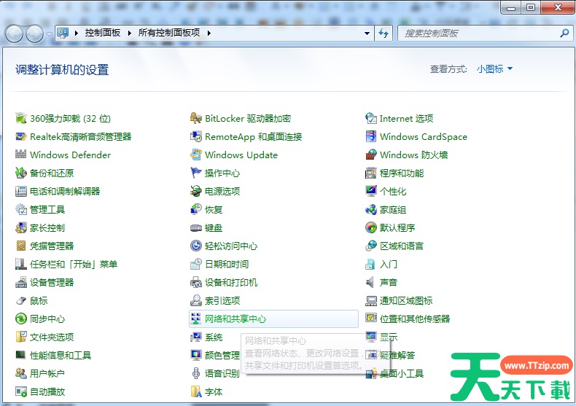Expand the arrow after 所有控制面板项 breadcrumb
The width and height of the screenshot is (576, 406).
(209, 33)
